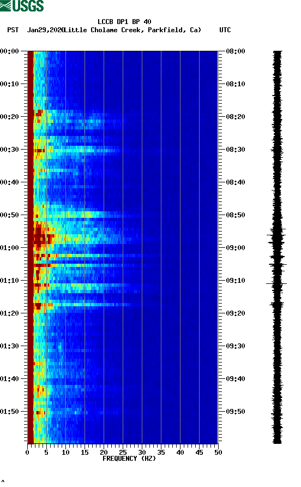Click the '08:50' UTC time label

(236, 215)
